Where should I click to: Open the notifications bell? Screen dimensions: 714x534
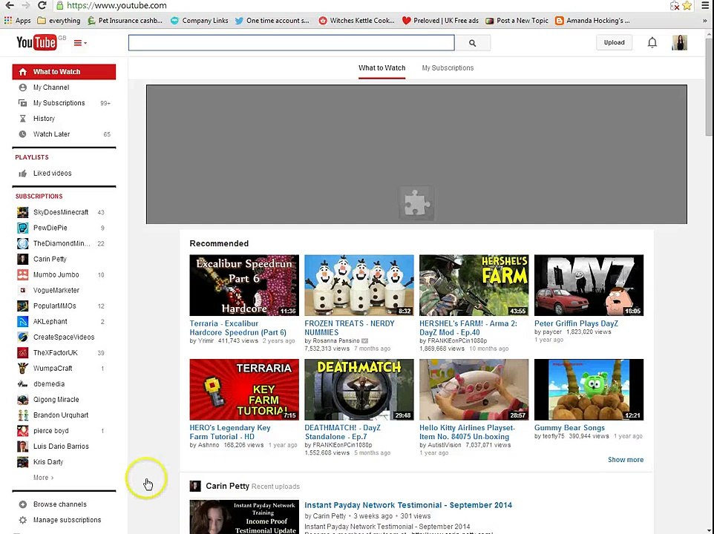[x=652, y=43]
